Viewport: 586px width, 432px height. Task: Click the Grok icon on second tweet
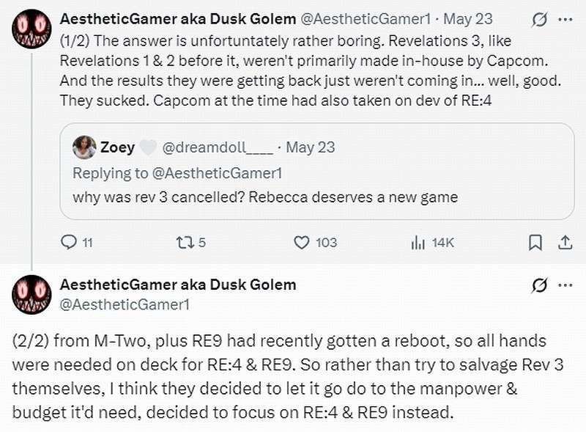[539, 285]
